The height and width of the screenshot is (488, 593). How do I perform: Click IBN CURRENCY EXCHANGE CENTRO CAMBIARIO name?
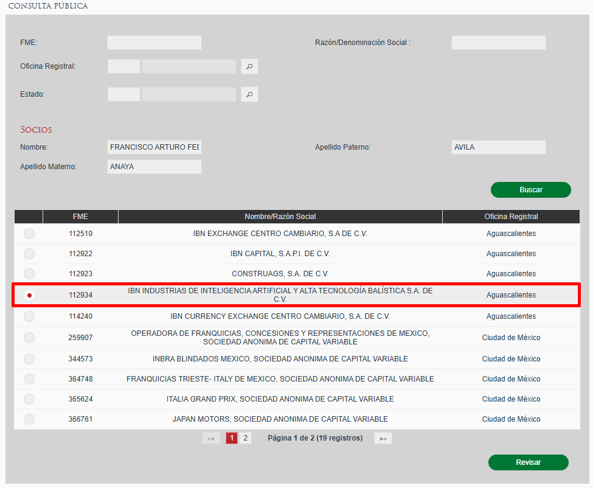tap(280, 316)
